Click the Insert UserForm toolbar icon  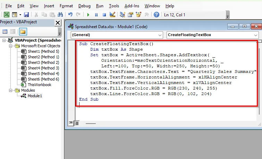15,15
